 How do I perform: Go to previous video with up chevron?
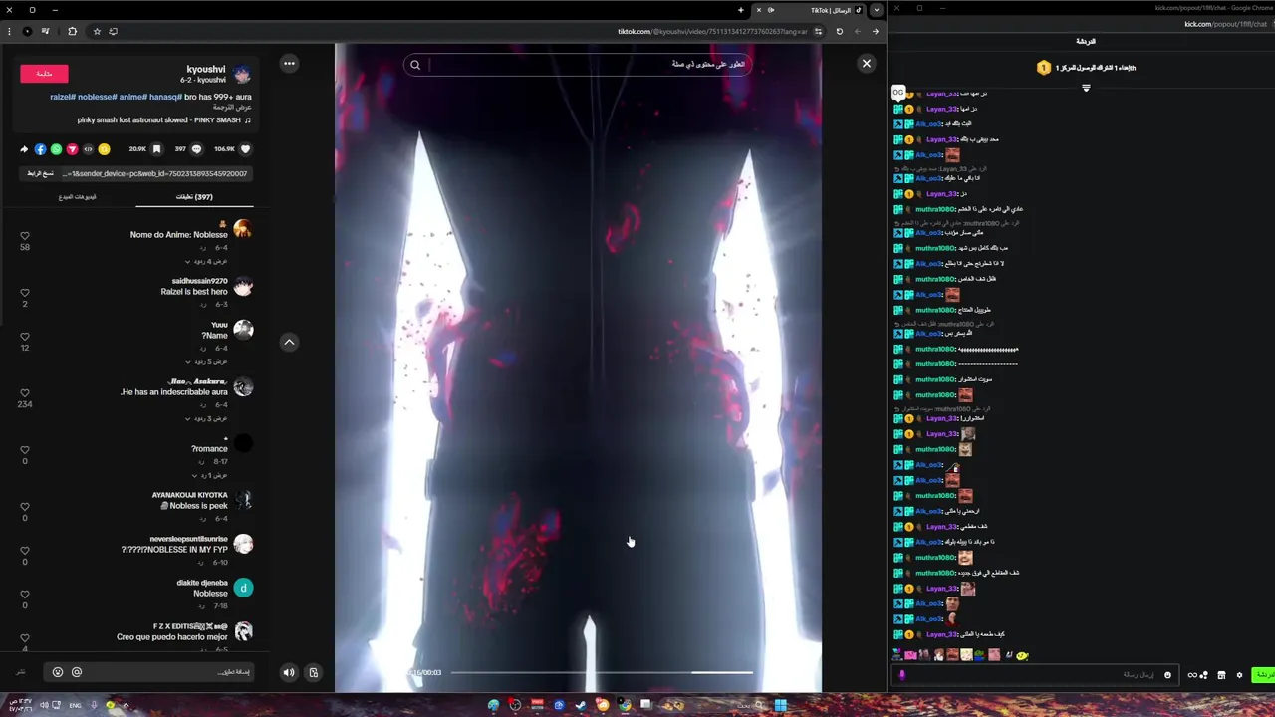click(289, 342)
